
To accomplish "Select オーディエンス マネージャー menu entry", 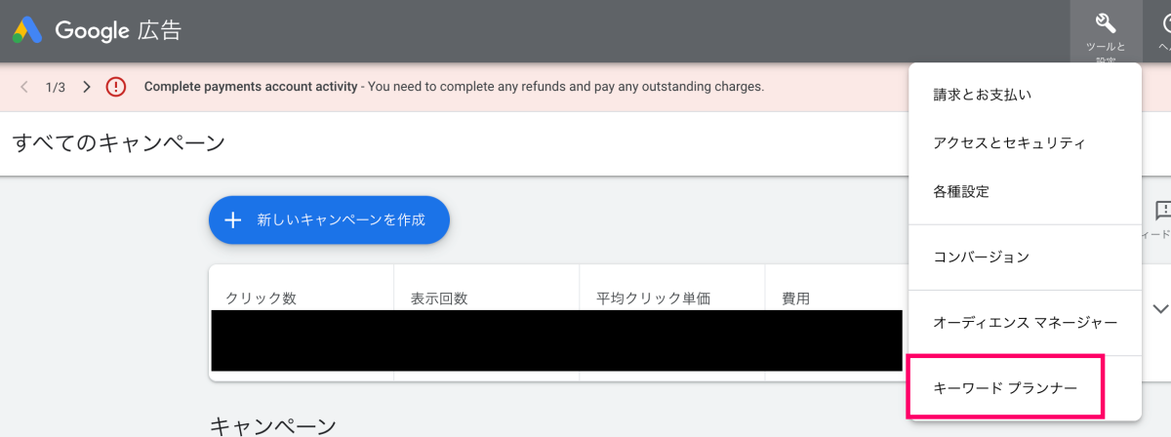I will point(1025,323).
